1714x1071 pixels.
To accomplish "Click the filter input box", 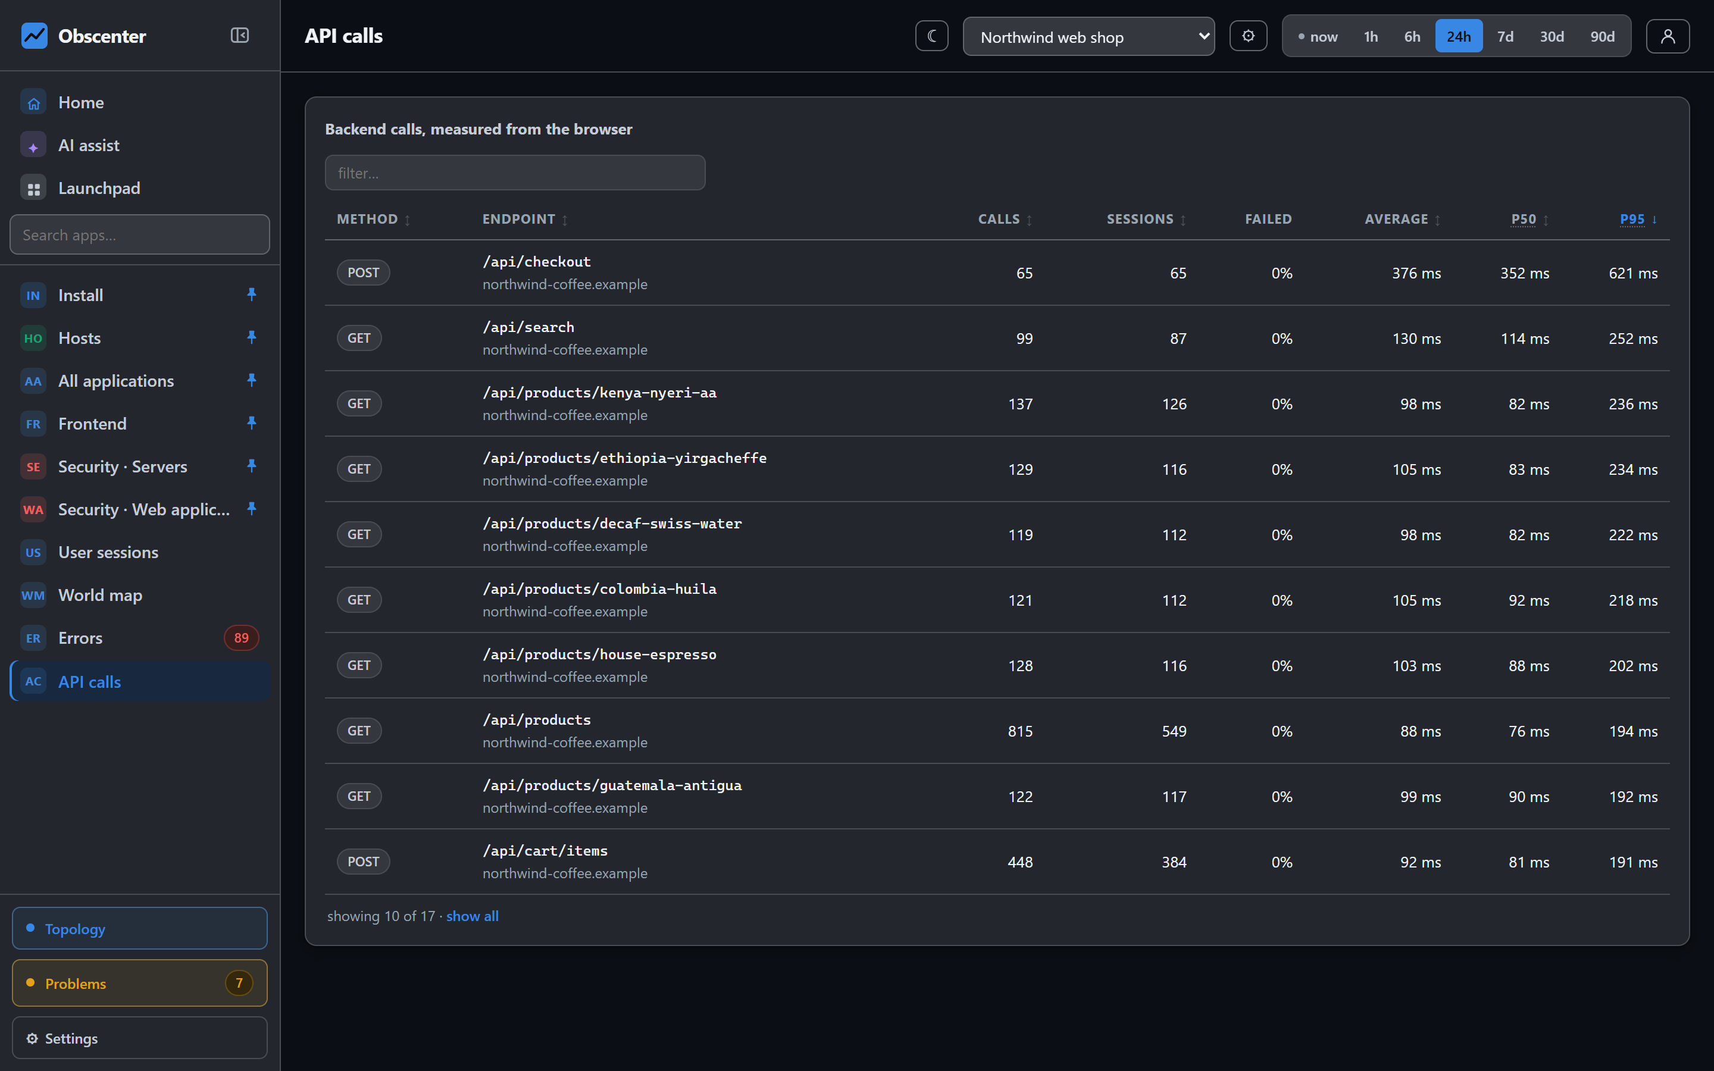I will click(x=515, y=173).
